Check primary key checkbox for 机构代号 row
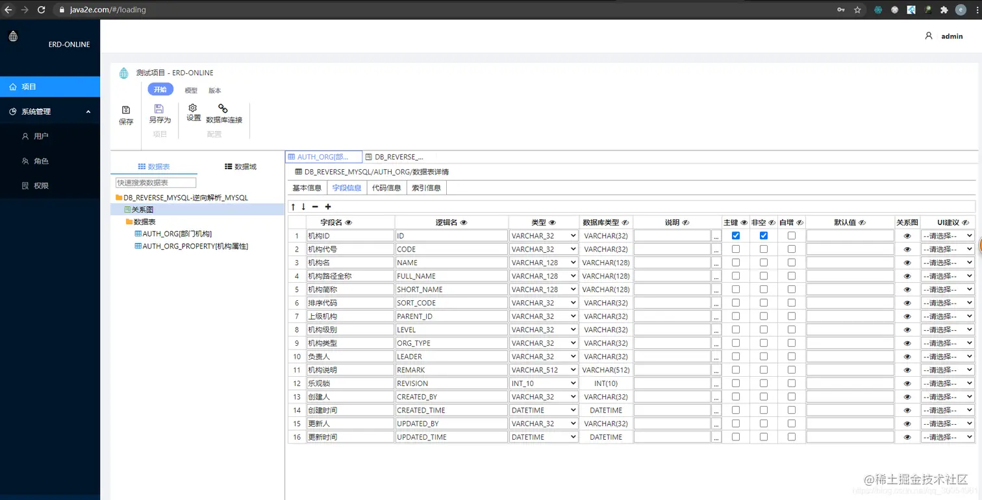 (x=736, y=250)
